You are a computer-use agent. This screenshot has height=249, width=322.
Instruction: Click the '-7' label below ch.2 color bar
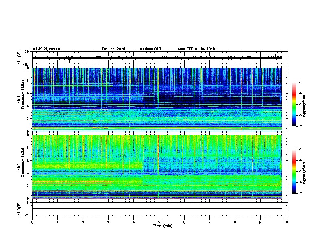pyautogui.click(x=300, y=193)
